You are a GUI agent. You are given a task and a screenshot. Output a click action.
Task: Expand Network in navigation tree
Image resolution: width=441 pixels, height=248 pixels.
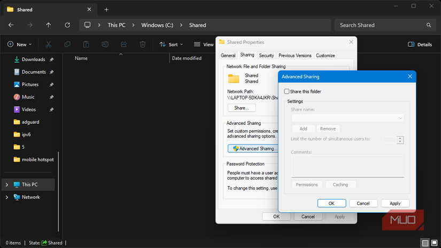pyautogui.click(x=7, y=197)
